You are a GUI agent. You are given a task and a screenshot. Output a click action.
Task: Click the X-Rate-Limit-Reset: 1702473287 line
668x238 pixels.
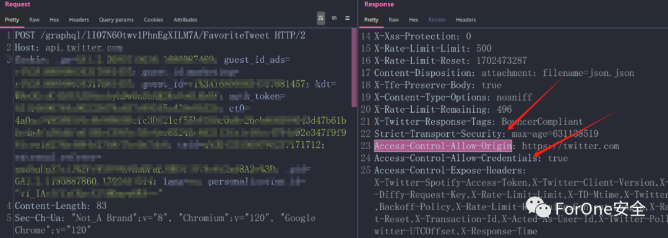(x=450, y=61)
